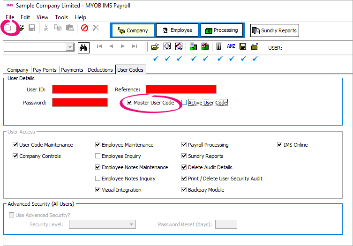Click the report page icon beside ANZ
This screenshot has height=246, width=353.
tap(219, 47)
